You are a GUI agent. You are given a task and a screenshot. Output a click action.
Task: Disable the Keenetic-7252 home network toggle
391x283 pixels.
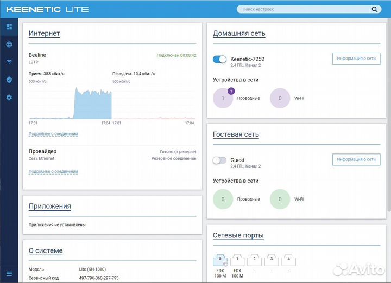pyautogui.click(x=219, y=59)
